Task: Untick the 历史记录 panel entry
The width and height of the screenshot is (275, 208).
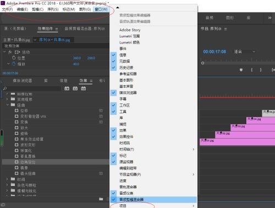Action: (x=153, y=68)
